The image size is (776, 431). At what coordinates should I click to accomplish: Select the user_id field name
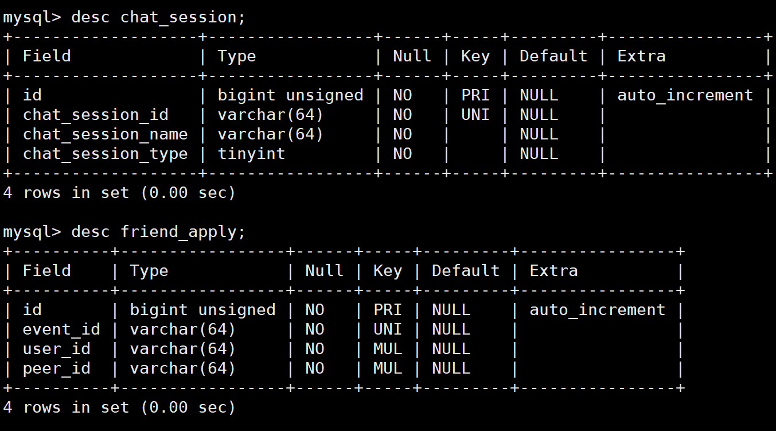56,350
